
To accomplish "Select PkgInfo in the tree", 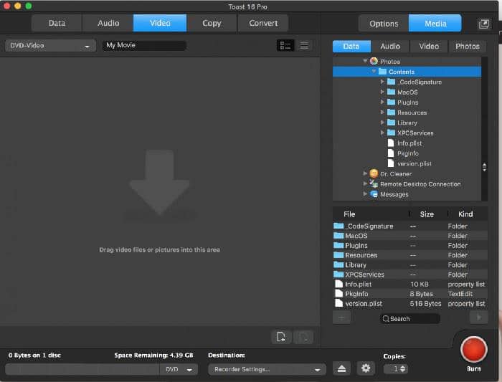I will (407, 153).
